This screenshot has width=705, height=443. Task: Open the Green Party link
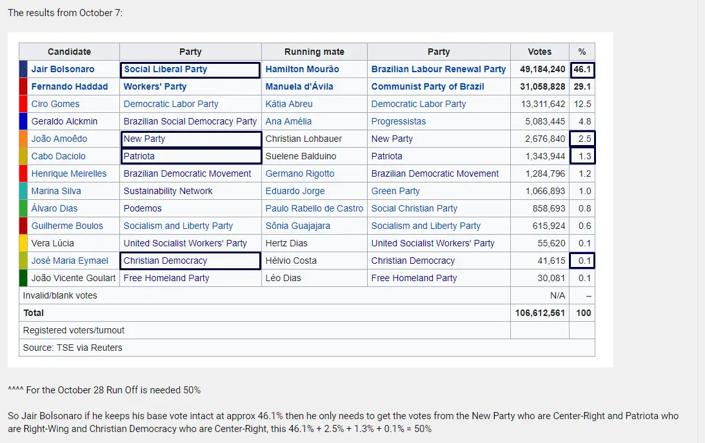click(x=395, y=191)
